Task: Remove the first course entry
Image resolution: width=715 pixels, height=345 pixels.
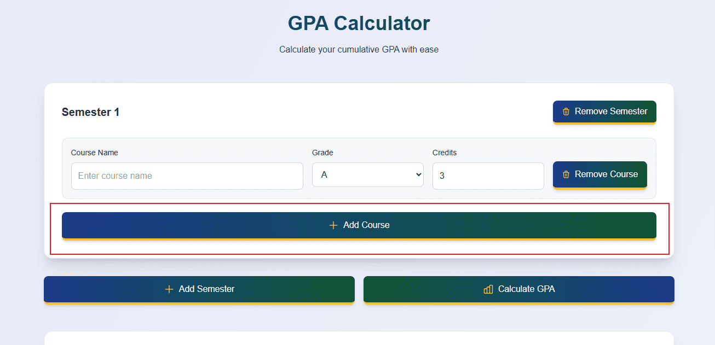Action: (599, 174)
